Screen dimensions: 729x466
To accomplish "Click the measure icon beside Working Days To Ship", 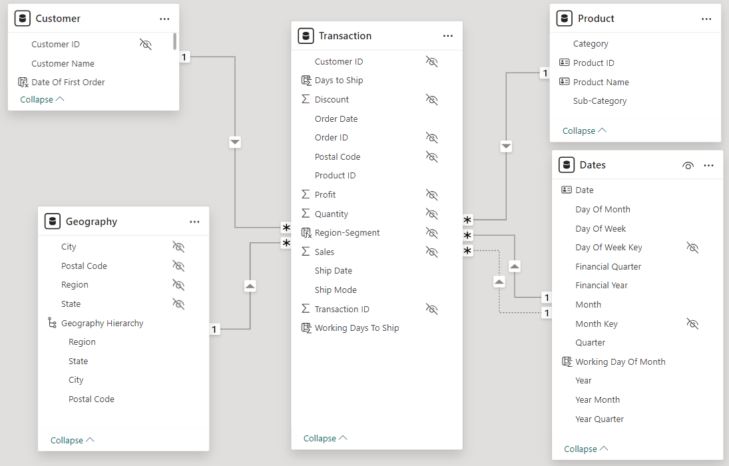I will (x=306, y=328).
